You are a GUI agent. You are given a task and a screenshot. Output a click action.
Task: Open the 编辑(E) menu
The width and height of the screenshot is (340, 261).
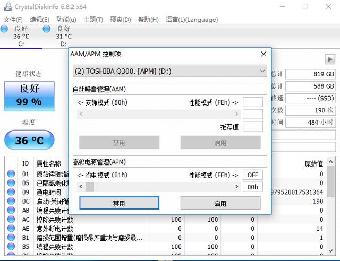[39, 20]
